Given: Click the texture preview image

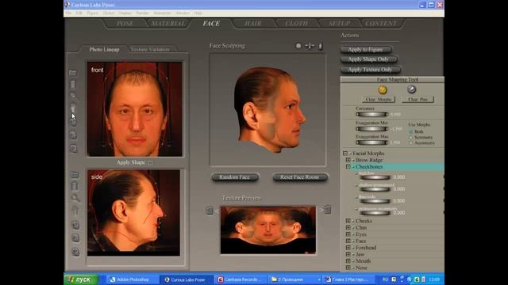Looking at the screenshot, I should point(268,230).
